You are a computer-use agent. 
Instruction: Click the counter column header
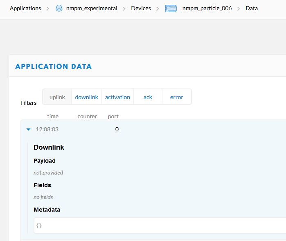pos(87,116)
